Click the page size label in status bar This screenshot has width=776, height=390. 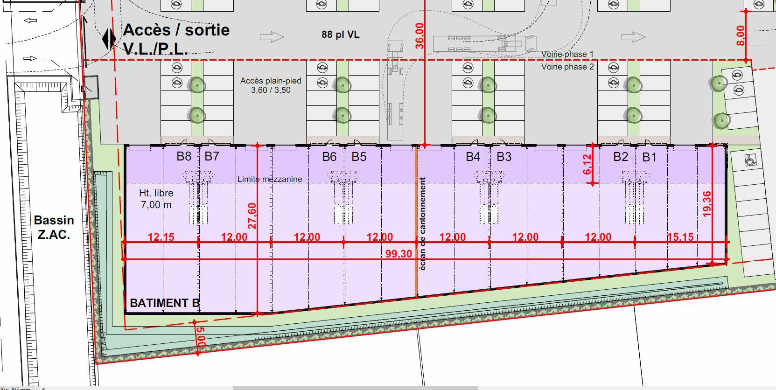point(15,388)
